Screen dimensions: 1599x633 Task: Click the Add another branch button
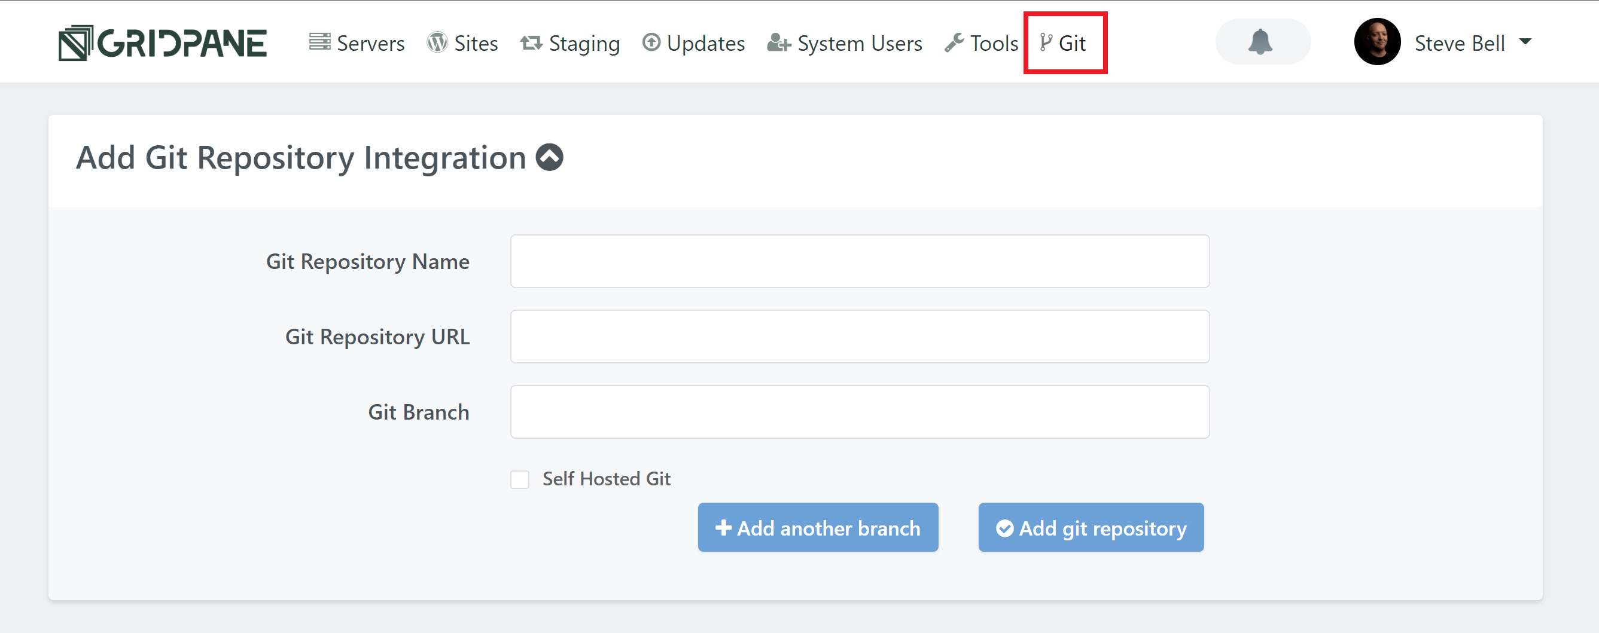(818, 528)
